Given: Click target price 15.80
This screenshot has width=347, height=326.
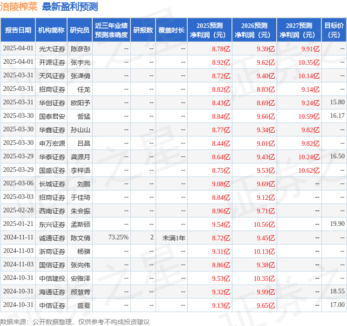Looking at the screenshot, I should click(337, 102).
